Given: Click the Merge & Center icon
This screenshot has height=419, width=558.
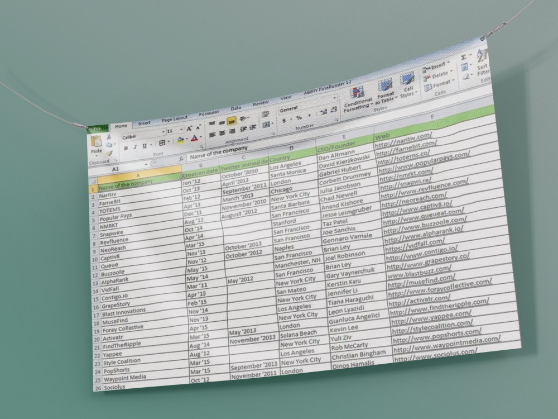Looking at the screenshot, I should pos(267,125).
